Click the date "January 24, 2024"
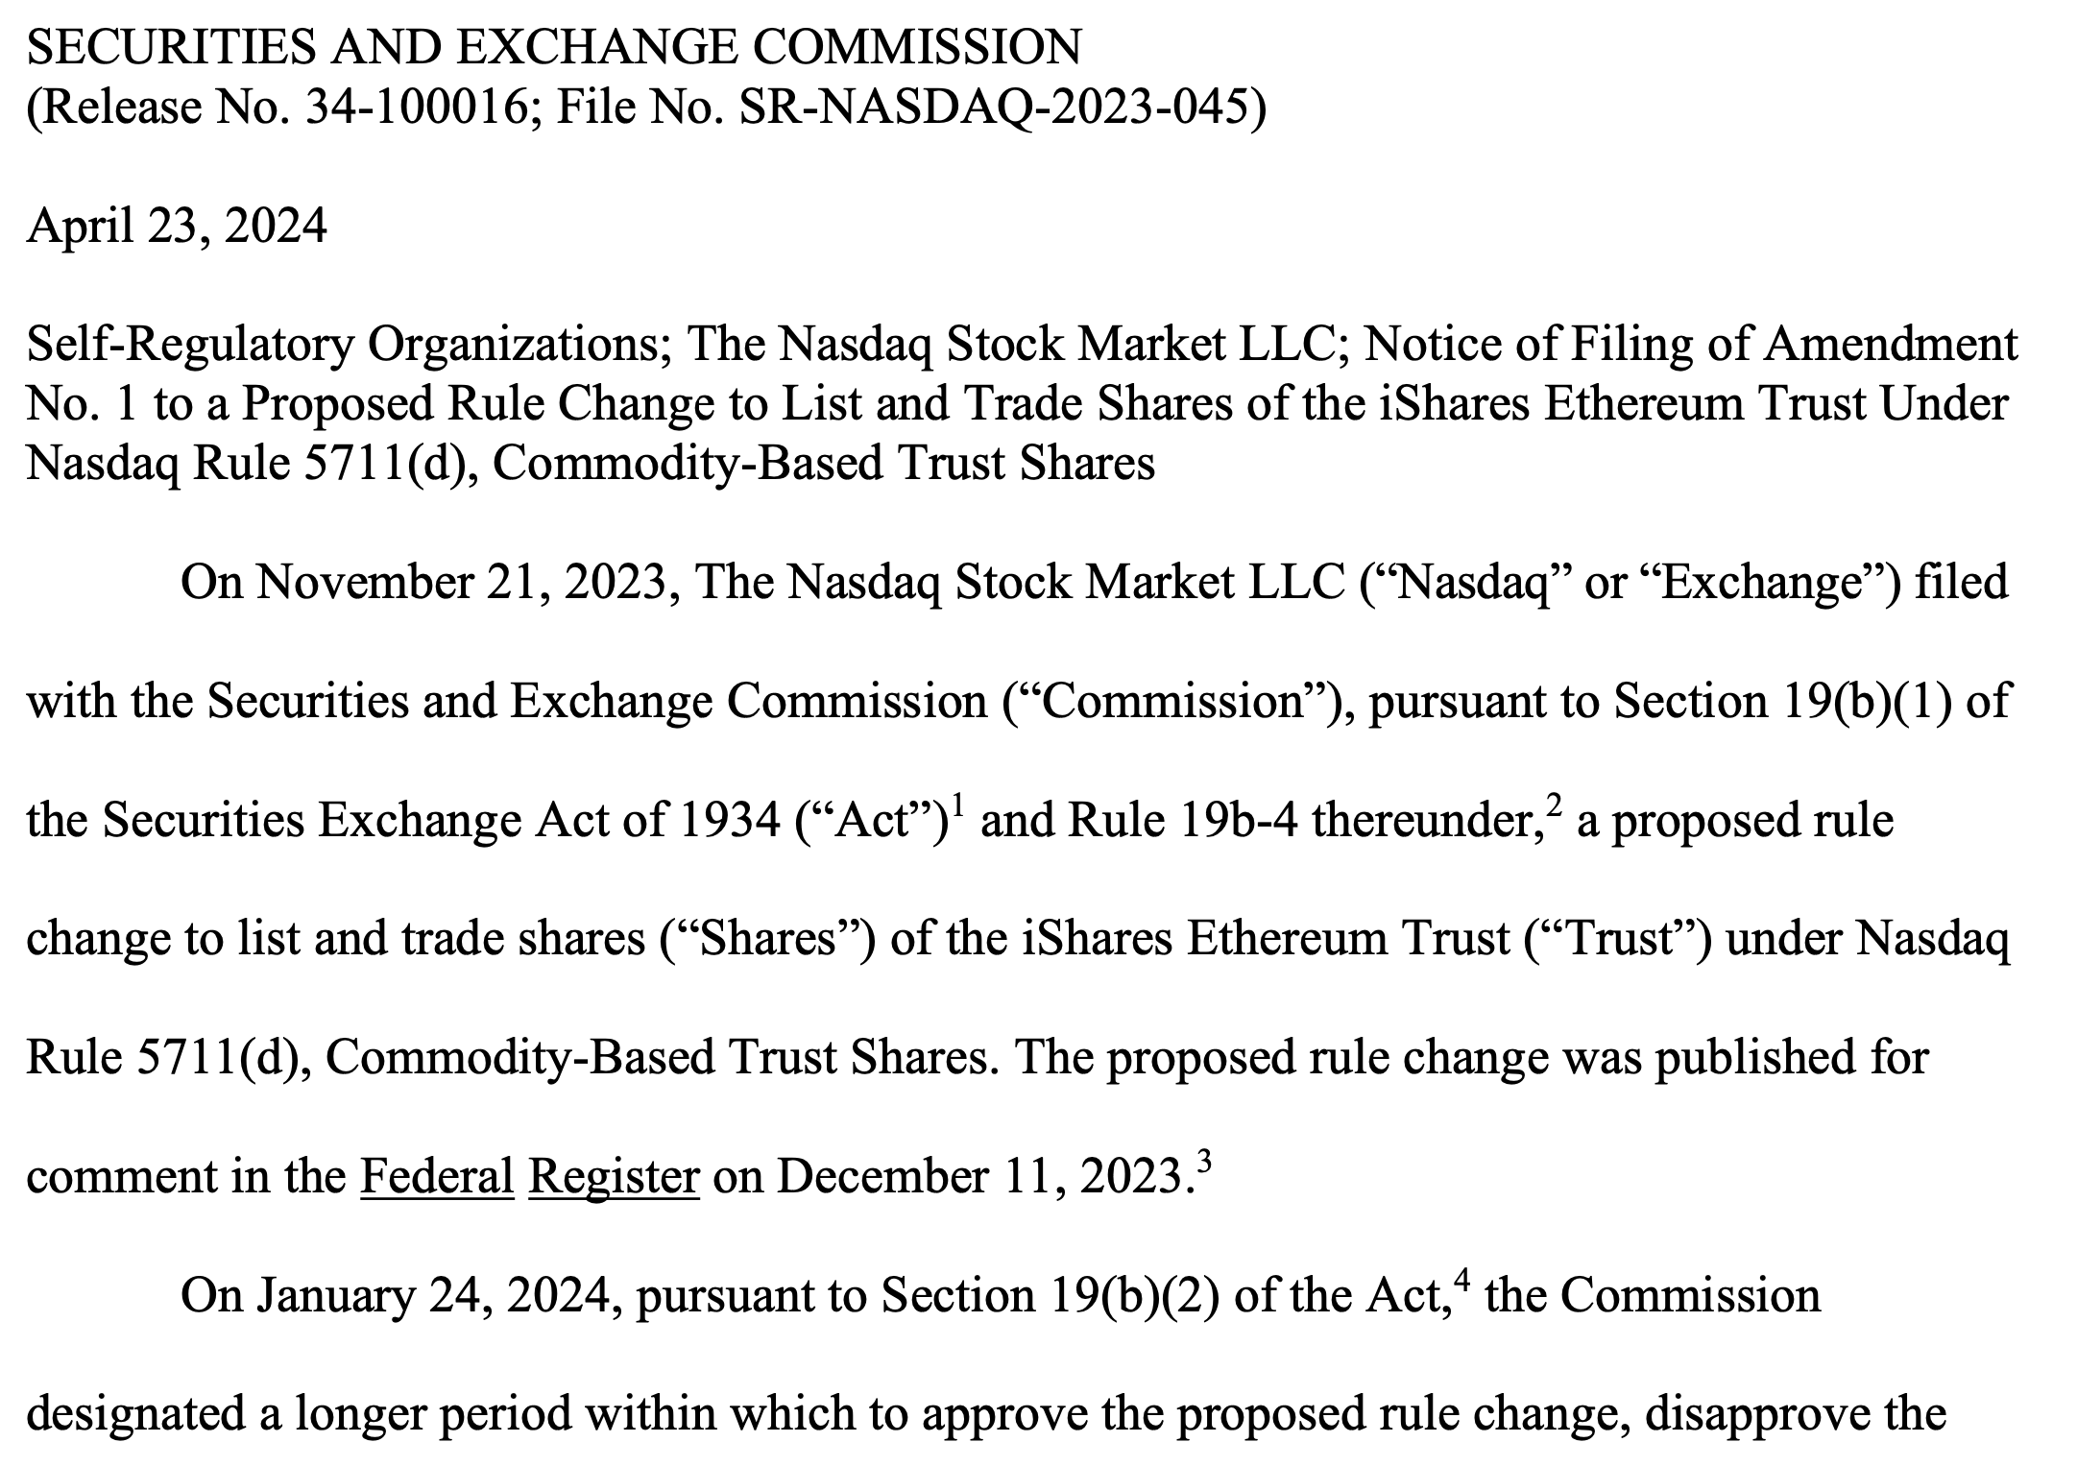2077x1466 pixels. 432,1295
